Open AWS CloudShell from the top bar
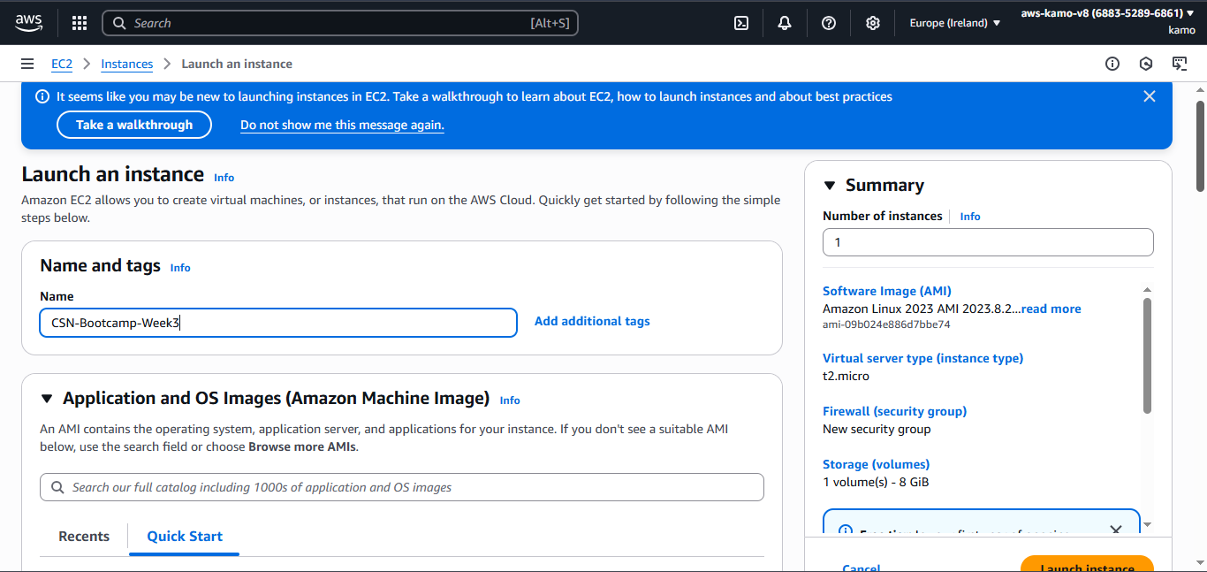The height and width of the screenshot is (572, 1207). [x=740, y=22]
